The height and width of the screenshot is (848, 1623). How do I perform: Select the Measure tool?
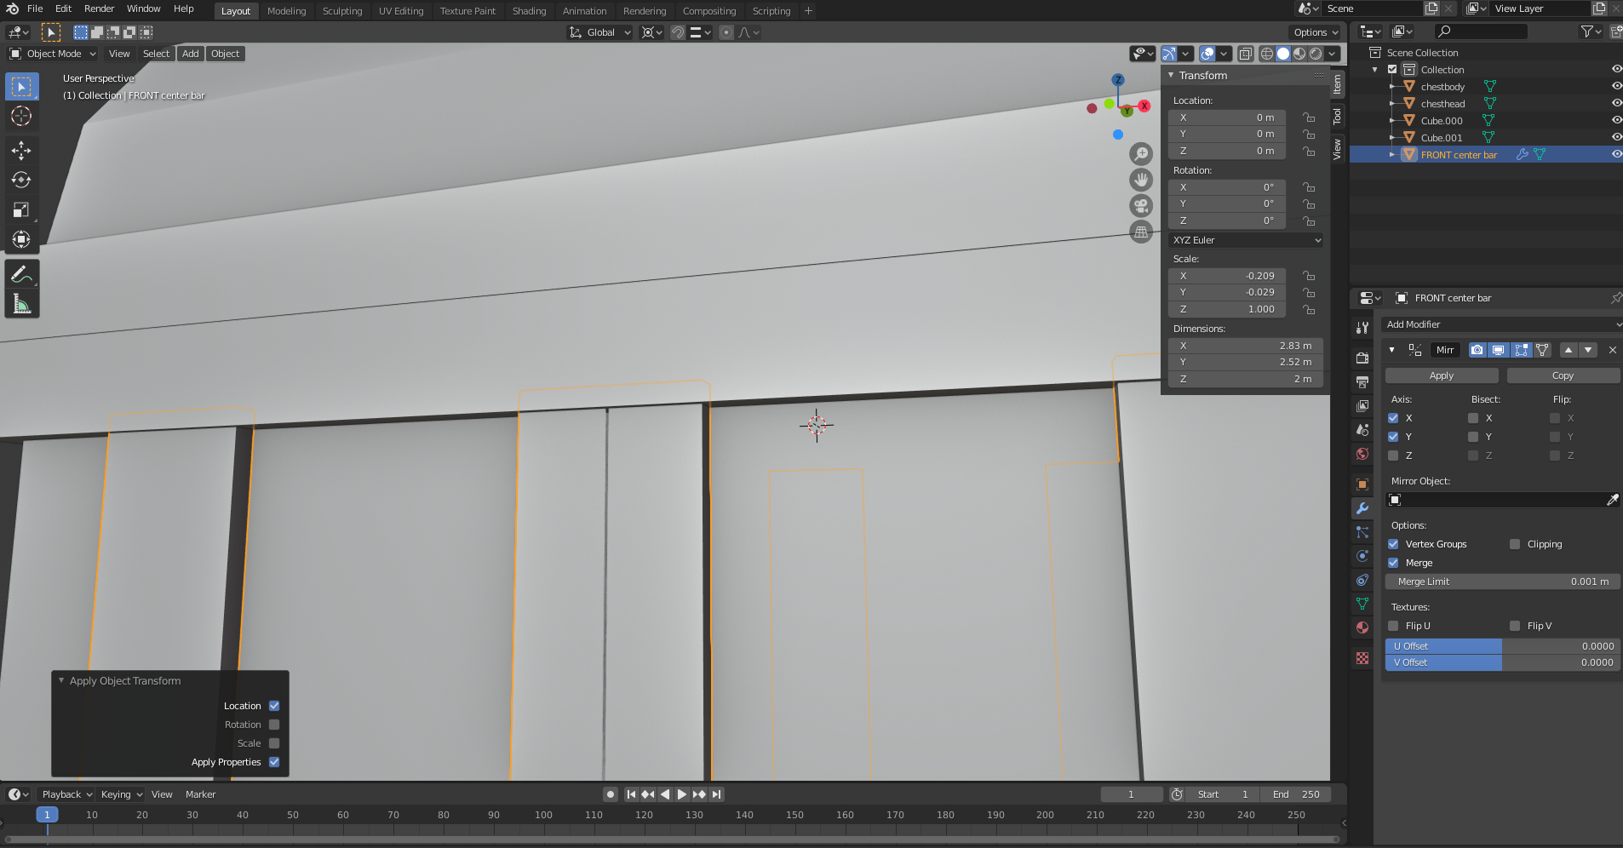coord(21,304)
